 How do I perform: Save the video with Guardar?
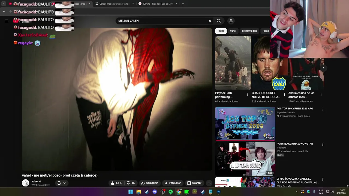click(x=194, y=183)
